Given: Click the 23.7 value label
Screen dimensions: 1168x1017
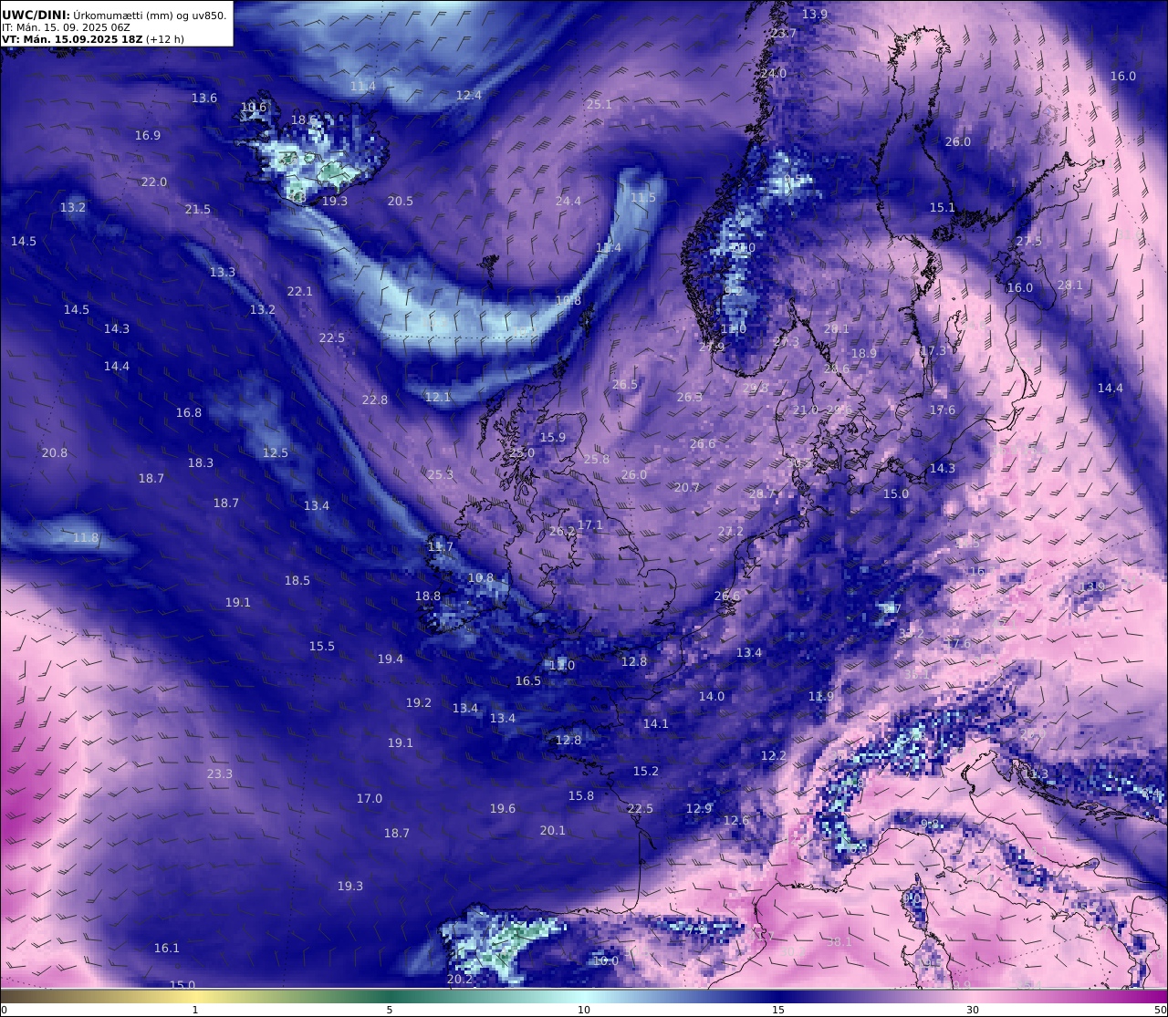Looking at the screenshot, I should (x=784, y=33).
